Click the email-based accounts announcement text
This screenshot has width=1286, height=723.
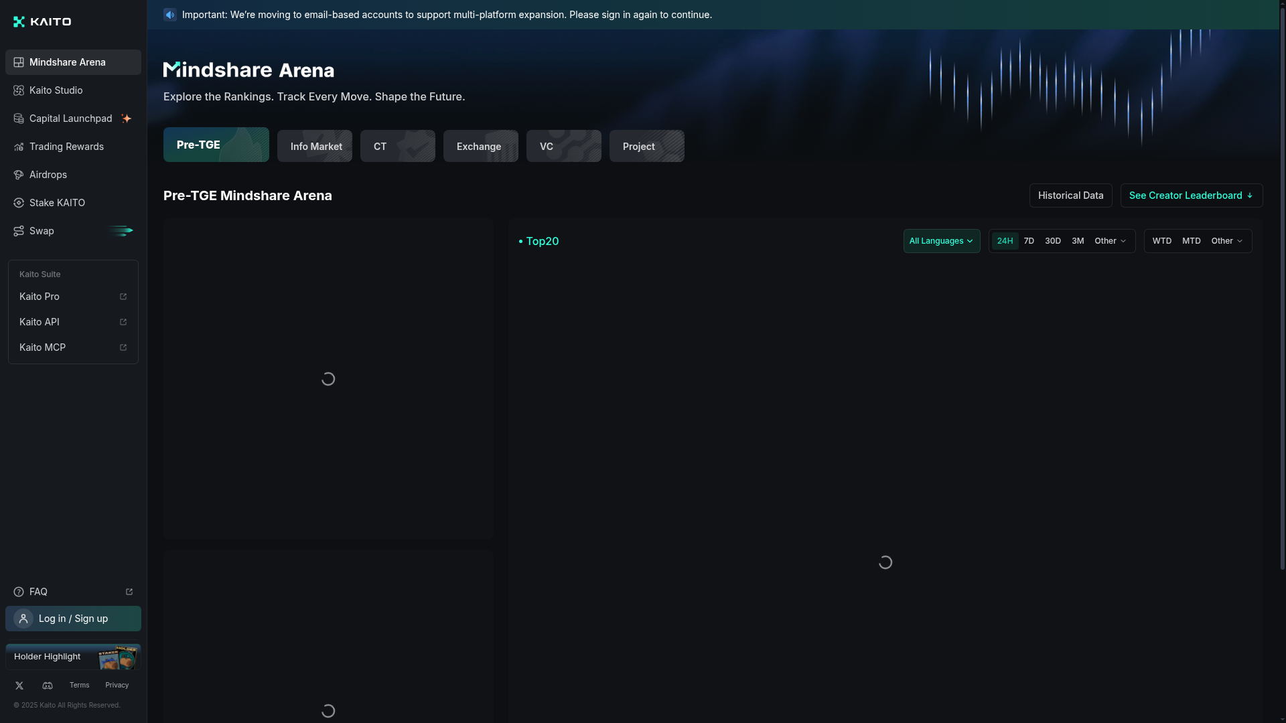447,15
